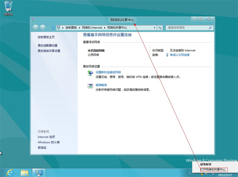Choose 疑难解答 in the tray context menu
The height and width of the screenshot is (177, 238).
pyautogui.click(x=206, y=164)
